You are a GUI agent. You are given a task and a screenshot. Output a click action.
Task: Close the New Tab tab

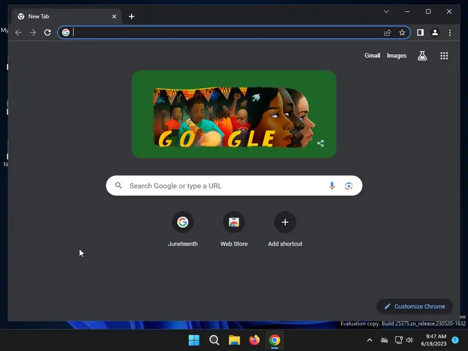coord(114,16)
